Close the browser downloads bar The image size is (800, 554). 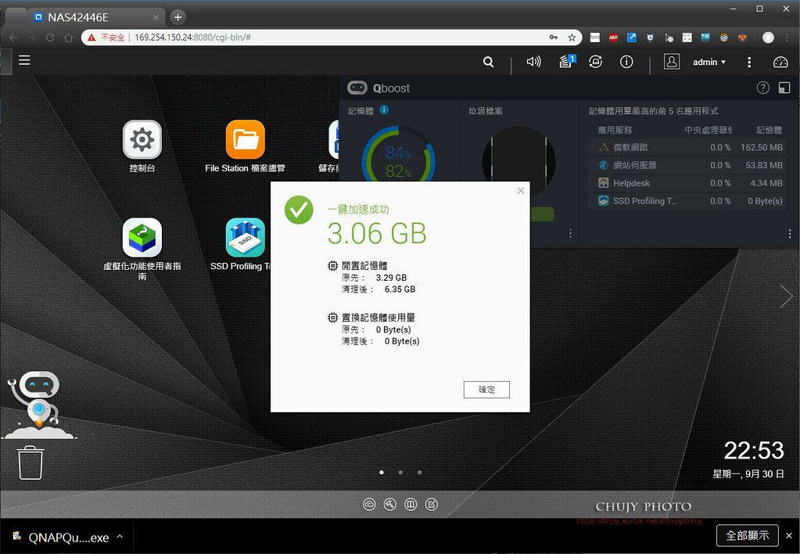coord(789,536)
